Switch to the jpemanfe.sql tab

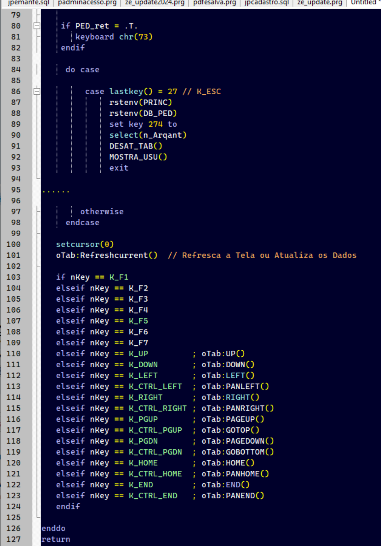[28, 2]
